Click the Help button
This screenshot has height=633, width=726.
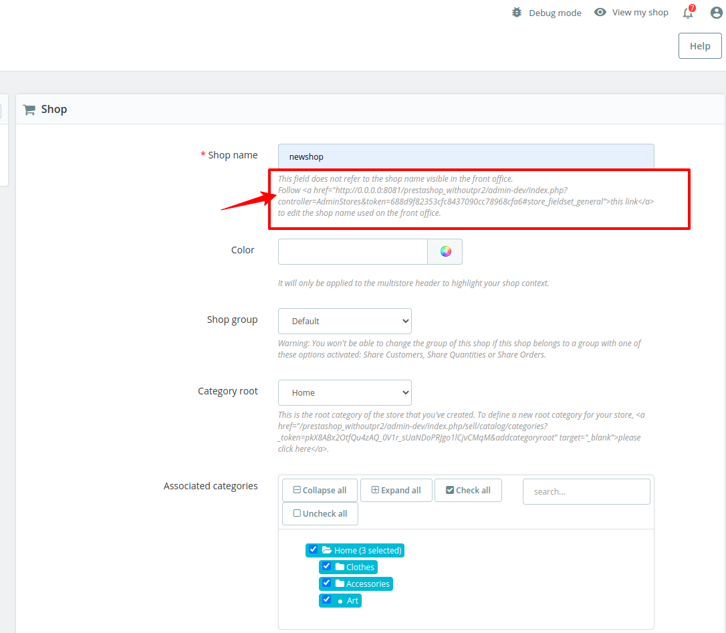pyautogui.click(x=699, y=45)
